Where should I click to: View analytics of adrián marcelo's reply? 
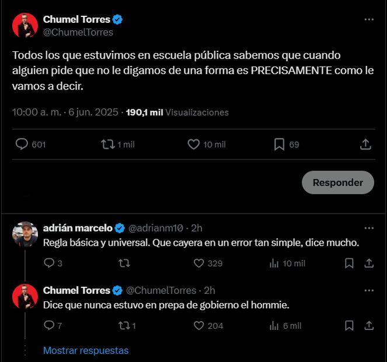tap(274, 263)
